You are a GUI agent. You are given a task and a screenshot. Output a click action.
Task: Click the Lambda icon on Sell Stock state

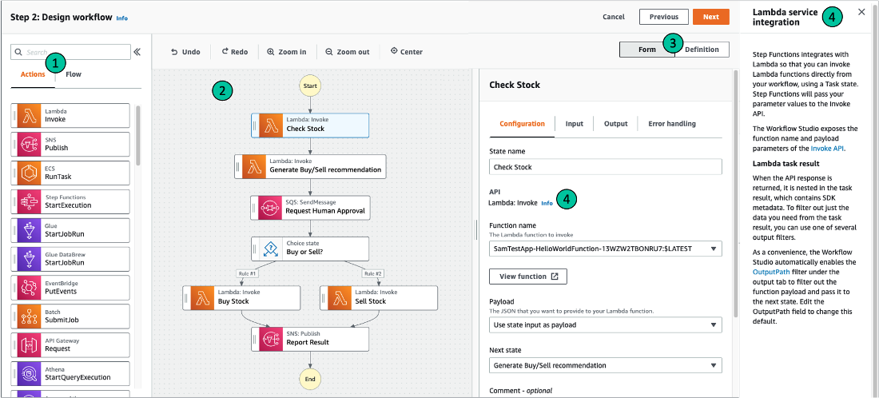(339, 297)
